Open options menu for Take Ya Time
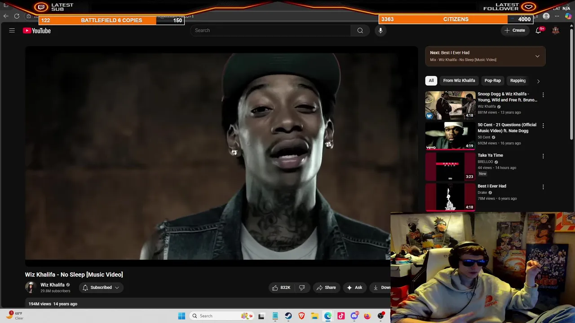This screenshot has height=323, width=575. click(x=543, y=156)
